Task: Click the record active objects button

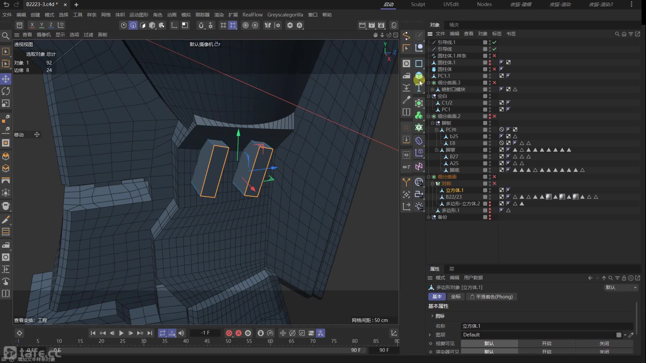Action: tap(229, 333)
